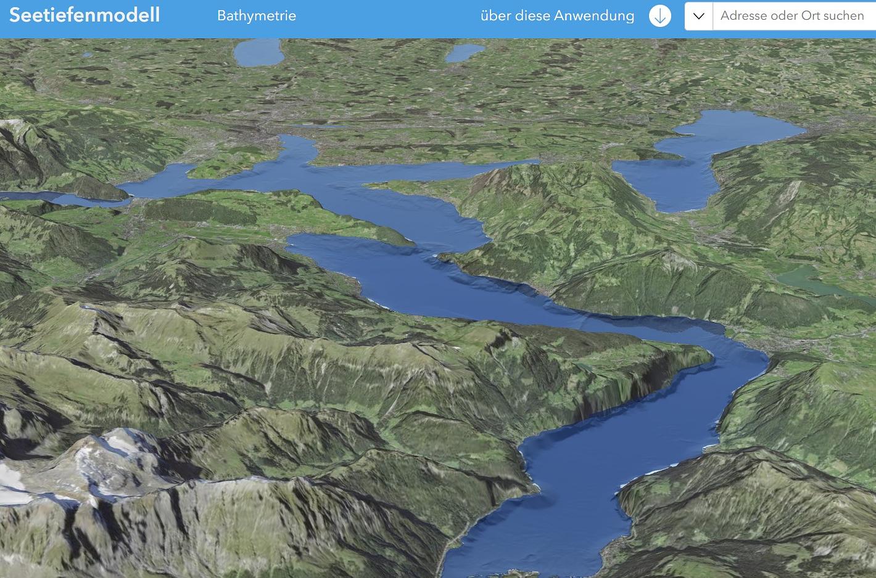876x578 pixels.
Task: Click the Seetiefenmodell application title
Action: coord(85,15)
